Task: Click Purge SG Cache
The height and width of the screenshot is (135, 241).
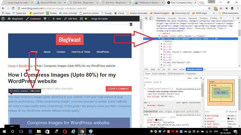Action: point(100,19)
